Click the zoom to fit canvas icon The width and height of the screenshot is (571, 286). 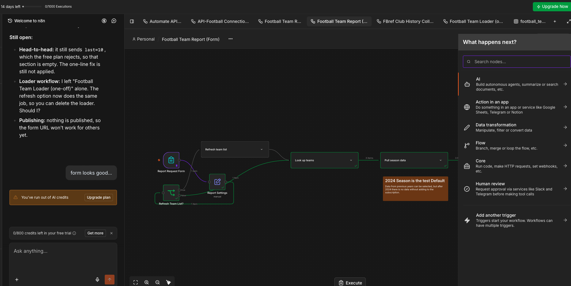[x=136, y=282]
